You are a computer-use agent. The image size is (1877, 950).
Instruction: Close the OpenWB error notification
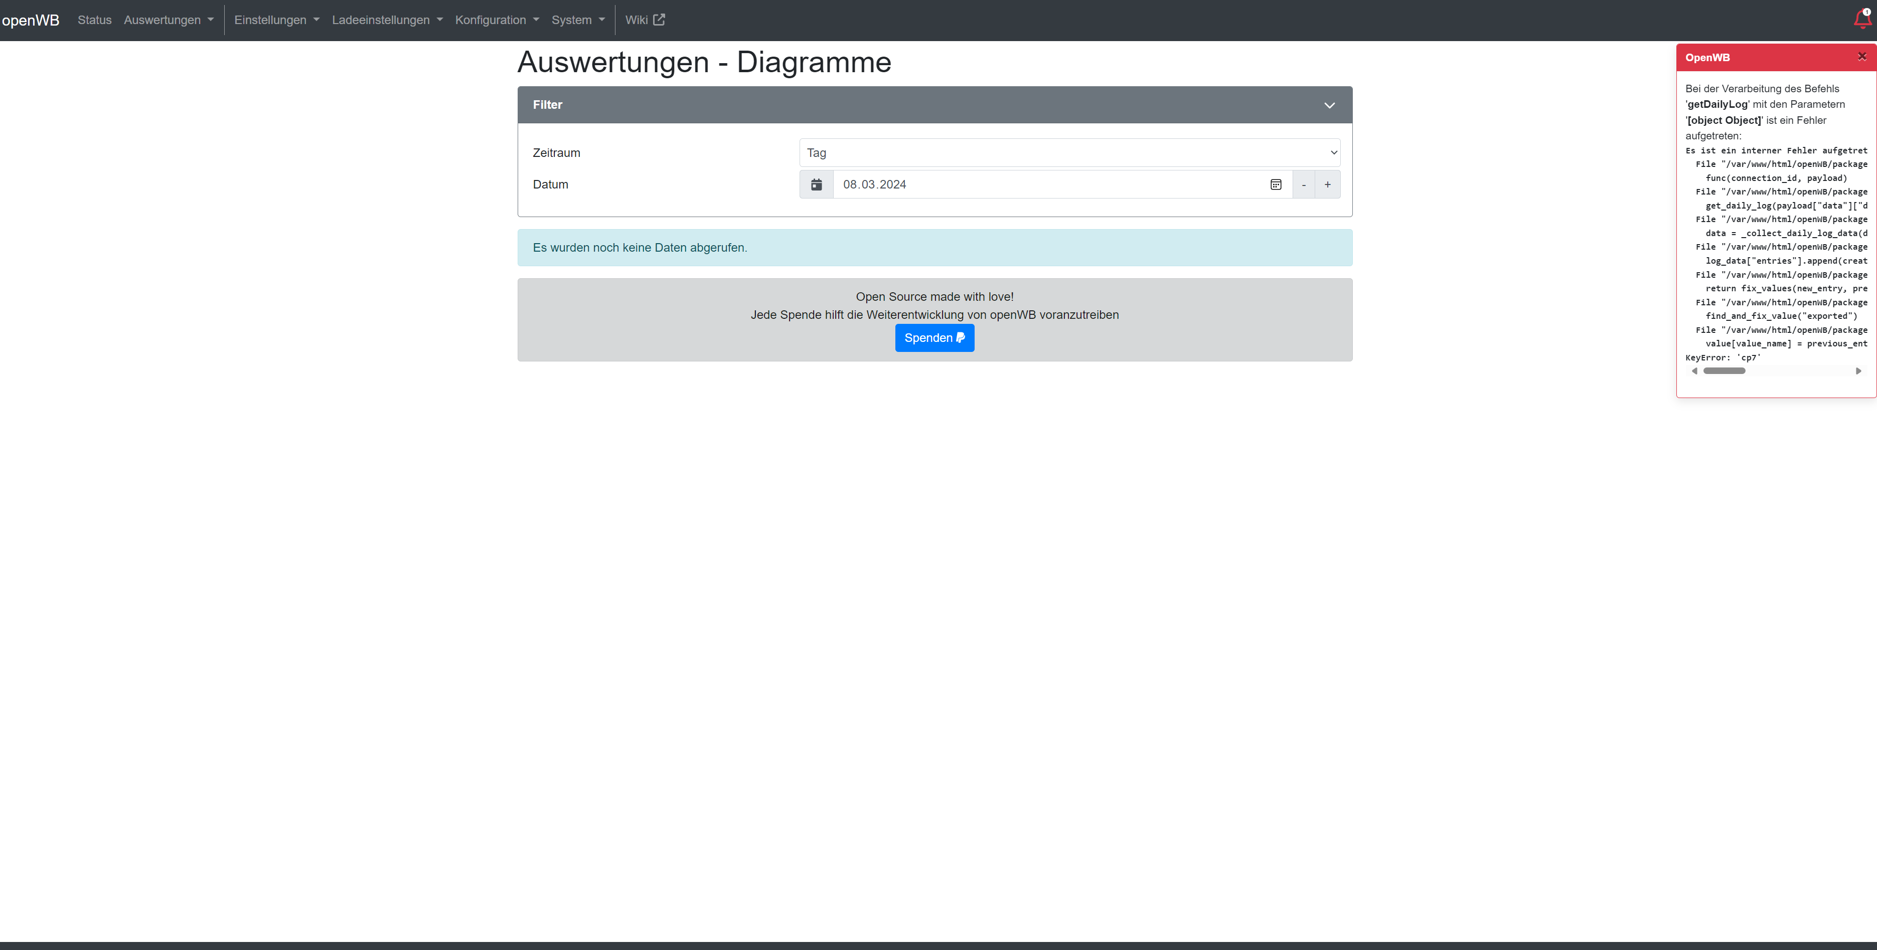tap(1861, 57)
